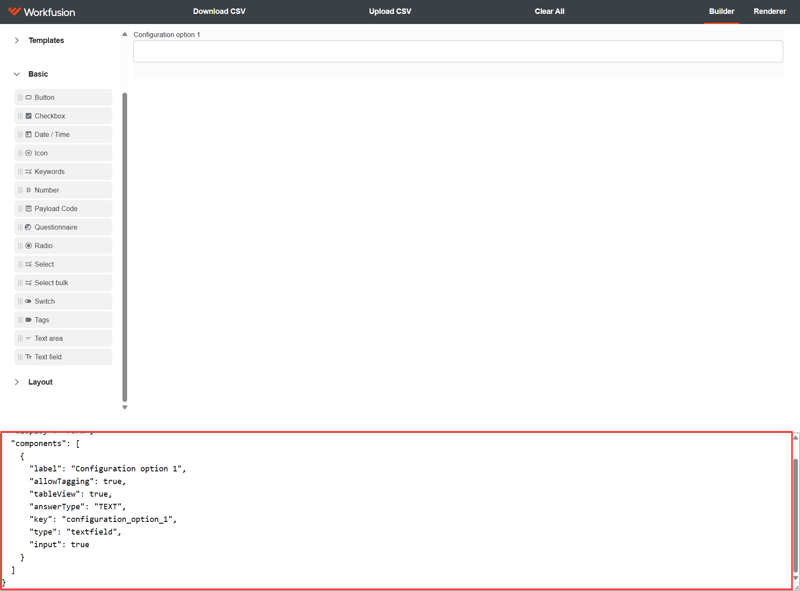Select the Text area component label
The width and height of the screenshot is (800, 591).
click(x=49, y=338)
